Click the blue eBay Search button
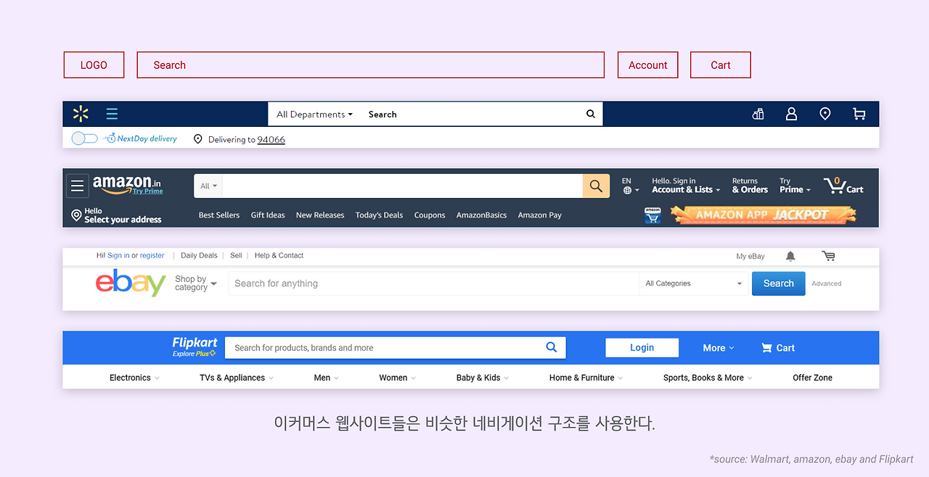The height and width of the screenshot is (477, 929). coord(779,283)
